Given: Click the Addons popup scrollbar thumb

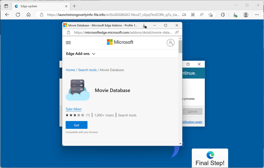Looking at the screenshot, I should point(180,47).
